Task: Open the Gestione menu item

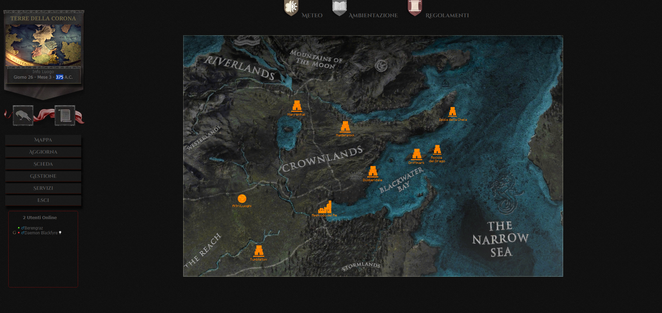Action: pos(43,176)
